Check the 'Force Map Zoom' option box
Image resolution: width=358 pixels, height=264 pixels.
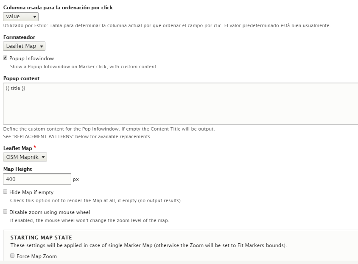click(x=12, y=256)
